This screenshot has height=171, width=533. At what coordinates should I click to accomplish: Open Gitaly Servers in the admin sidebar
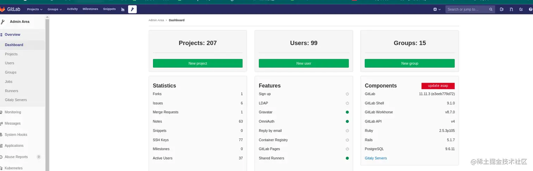point(16,100)
